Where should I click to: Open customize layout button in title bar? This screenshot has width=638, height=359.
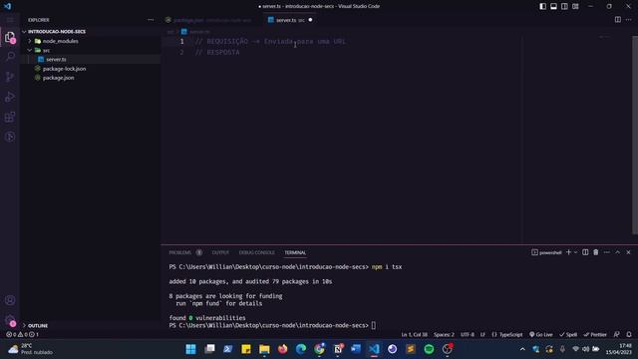575,6
